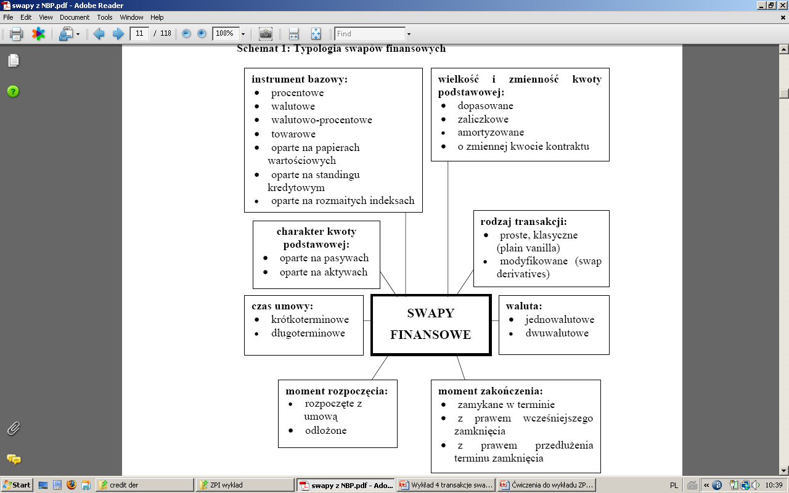789x493 pixels.
Task: Zoom in using the plus button
Action: pos(202,34)
